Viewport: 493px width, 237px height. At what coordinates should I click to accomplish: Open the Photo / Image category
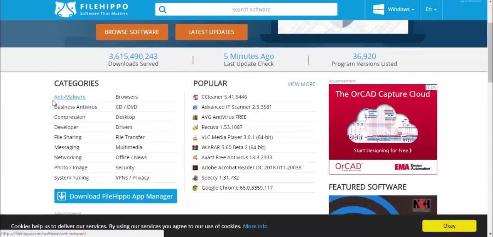point(71,168)
